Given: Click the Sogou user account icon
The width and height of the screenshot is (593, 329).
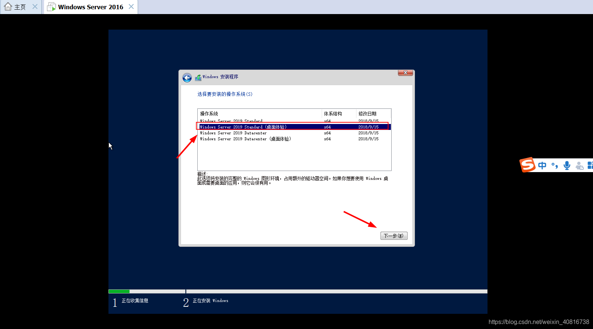Looking at the screenshot, I should coord(580,166).
